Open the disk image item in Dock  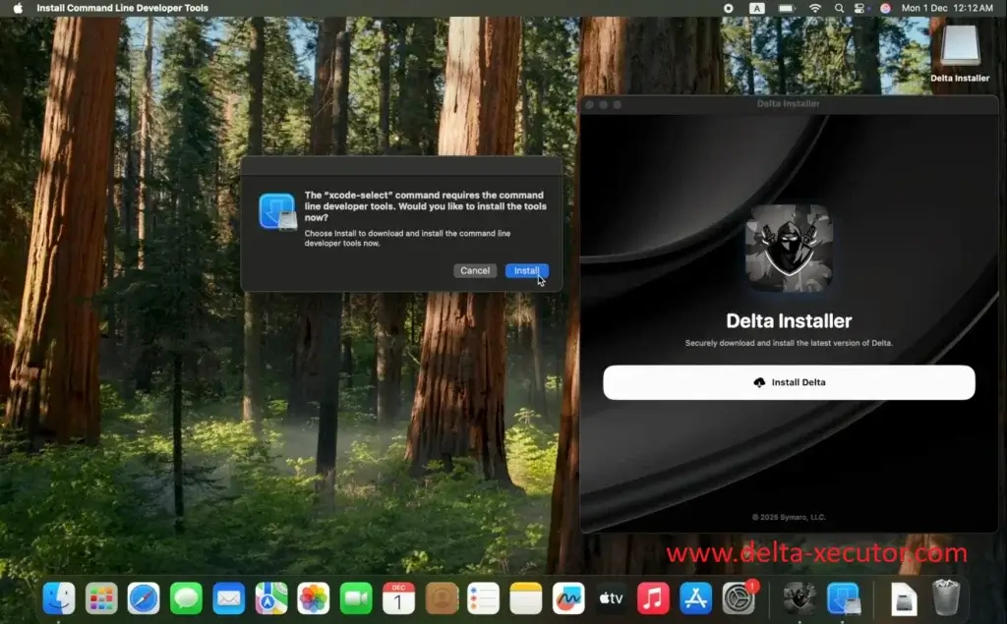click(904, 599)
